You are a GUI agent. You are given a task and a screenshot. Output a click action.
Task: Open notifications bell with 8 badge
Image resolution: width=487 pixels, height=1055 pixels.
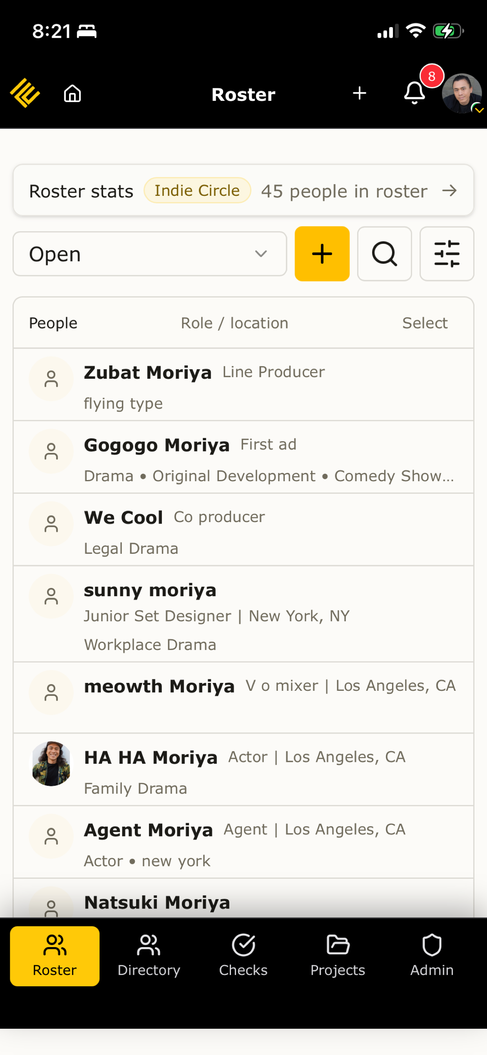click(x=414, y=93)
